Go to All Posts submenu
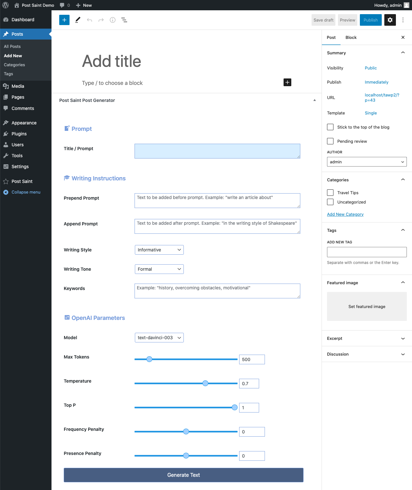Viewport: 412px width, 490px height. tap(12, 46)
